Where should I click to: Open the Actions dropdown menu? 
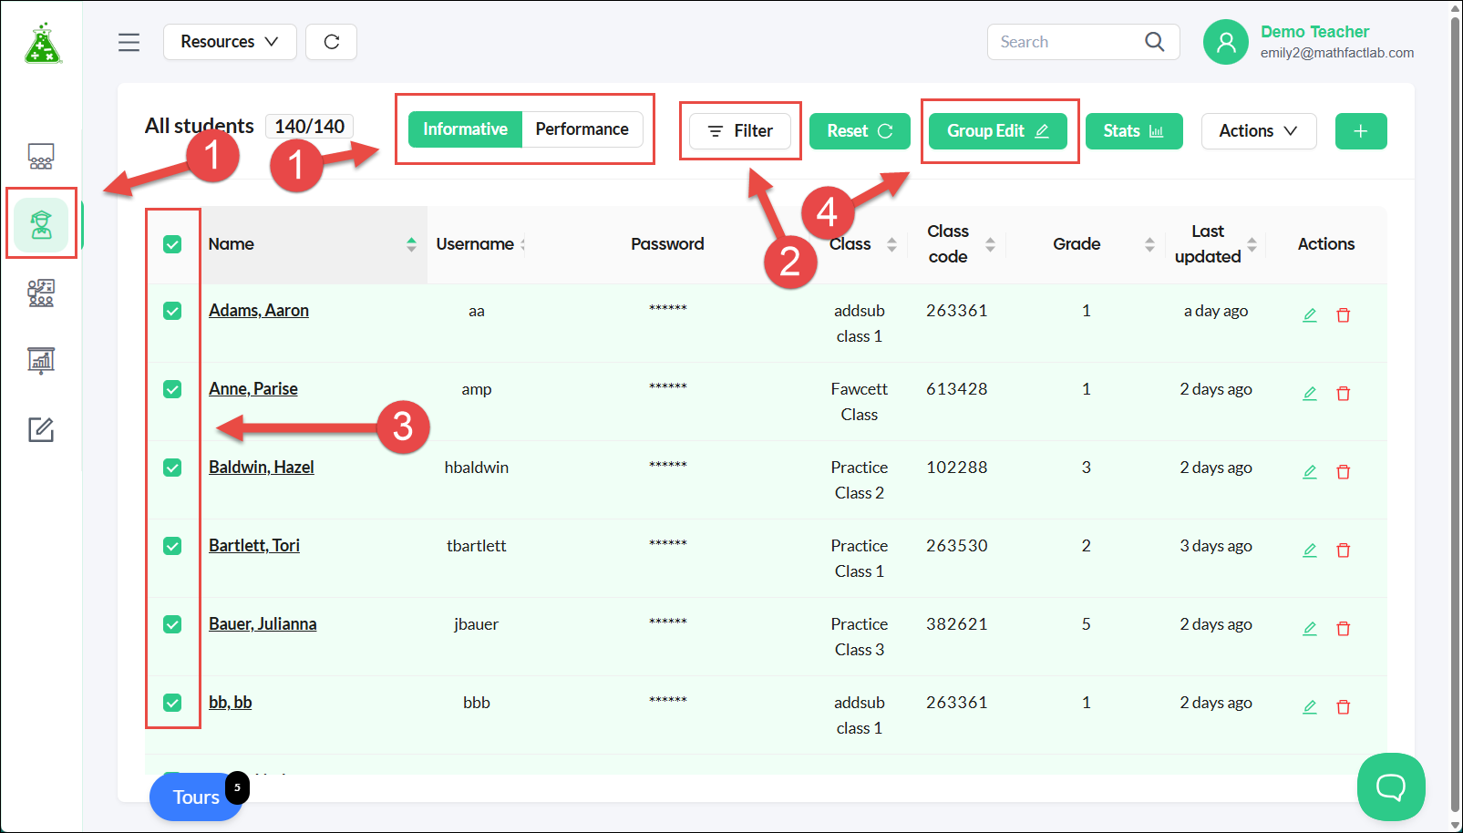point(1259,131)
